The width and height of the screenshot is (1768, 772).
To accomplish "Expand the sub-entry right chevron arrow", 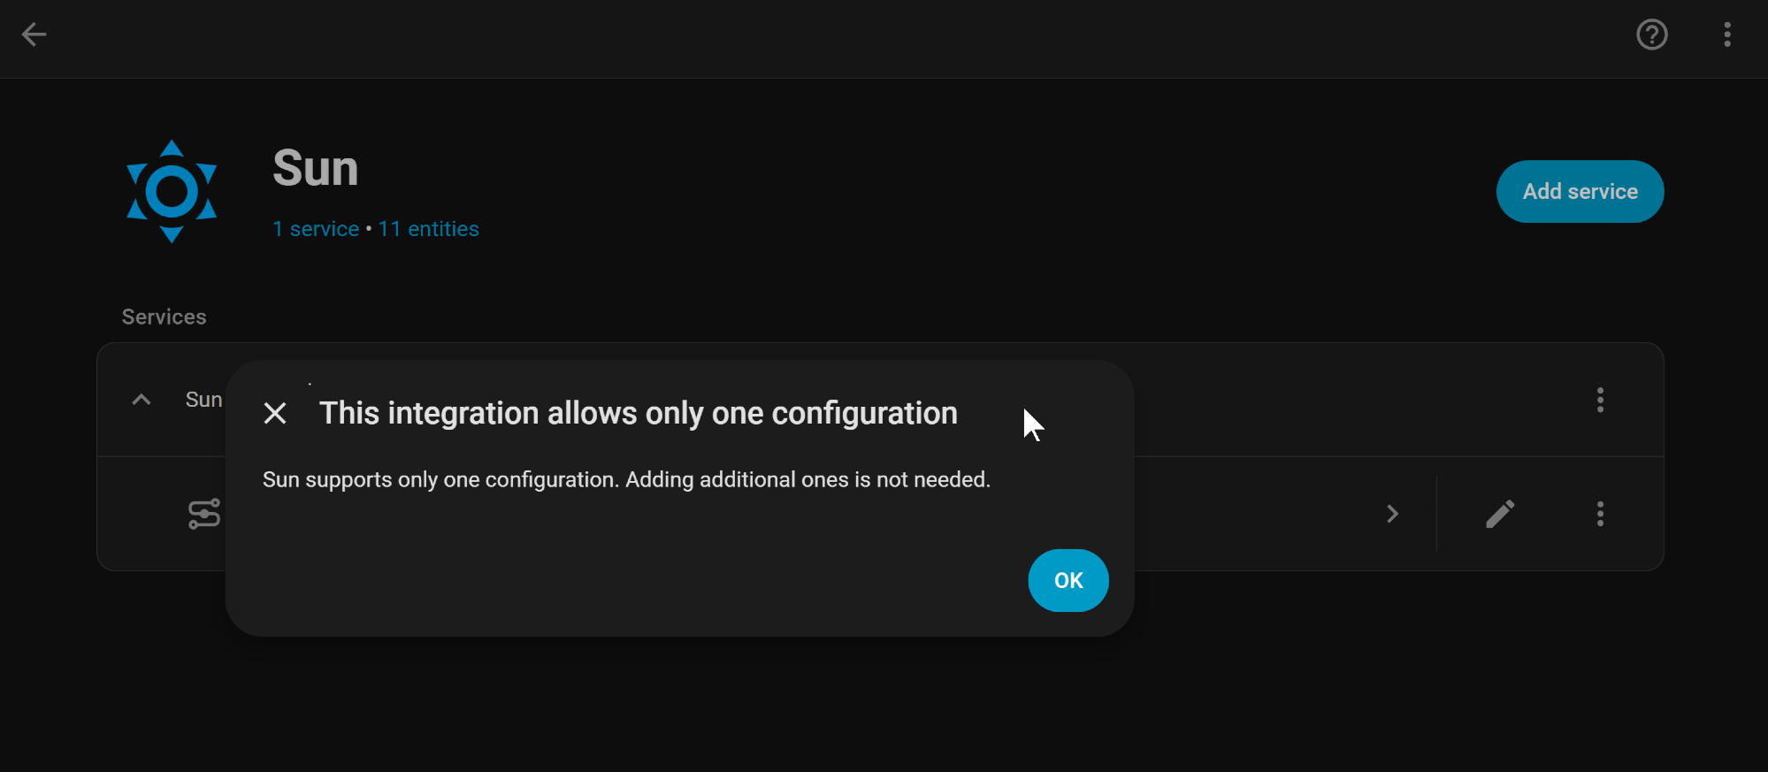I will point(1392,514).
